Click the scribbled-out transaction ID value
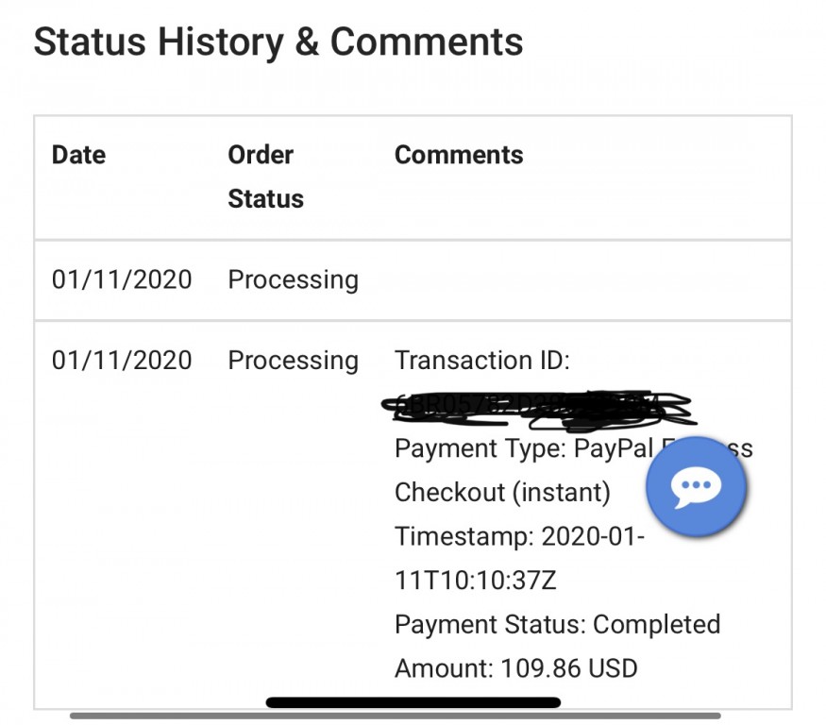 click(538, 409)
